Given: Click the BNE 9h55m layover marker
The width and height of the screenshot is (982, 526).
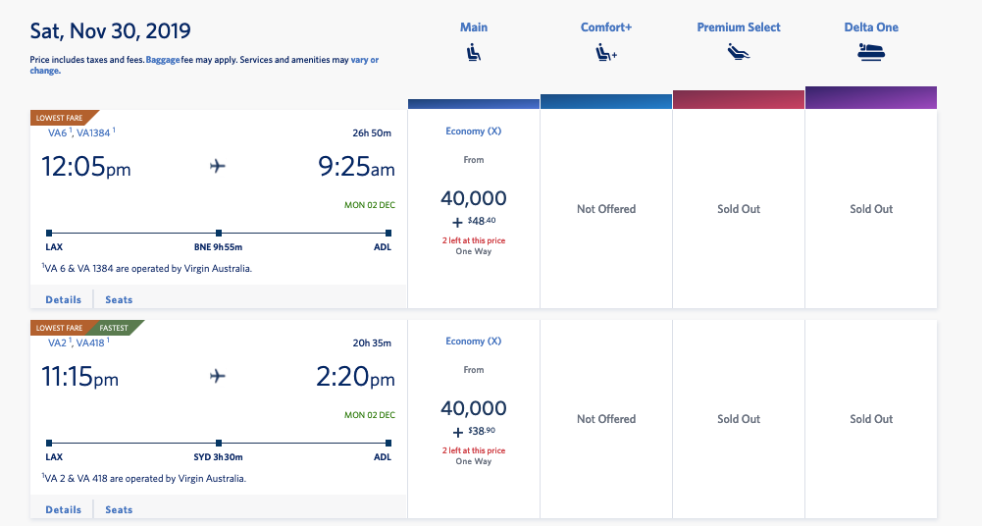Looking at the screenshot, I should 218,233.
